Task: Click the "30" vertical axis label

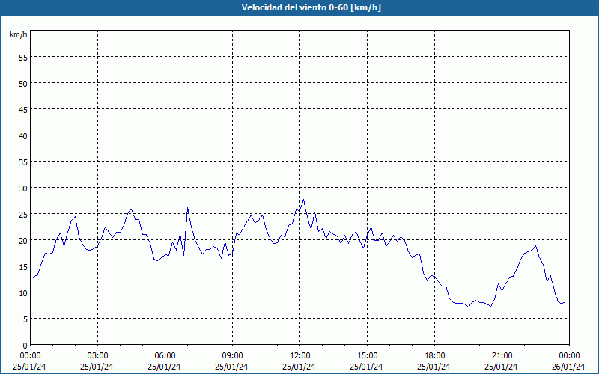Action: pos(23,188)
